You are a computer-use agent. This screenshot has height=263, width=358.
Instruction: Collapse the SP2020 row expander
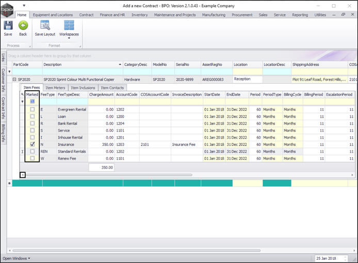point(14,80)
